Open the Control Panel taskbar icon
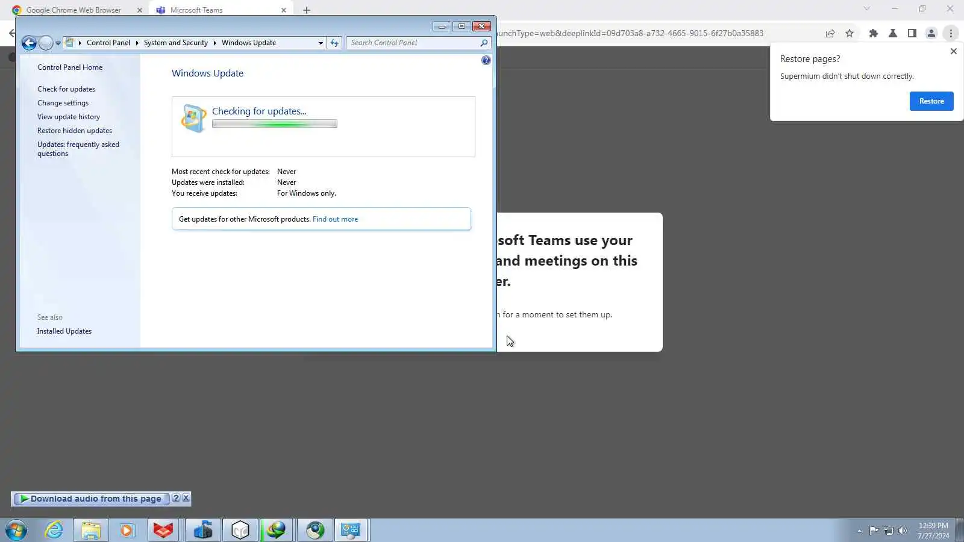Viewport: 964px width, 542px height. 351,531
